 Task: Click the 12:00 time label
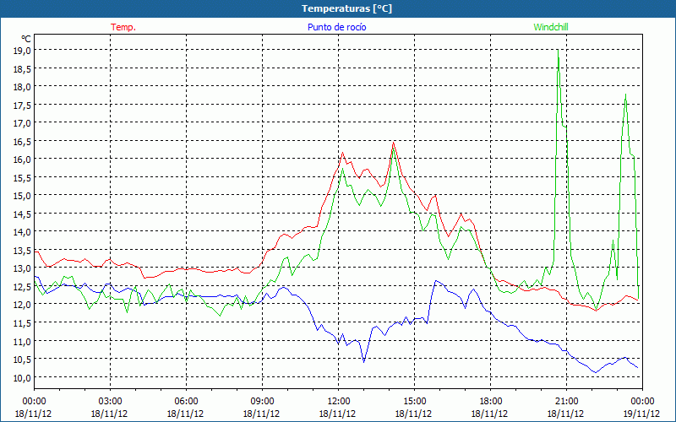[x=339, y=402]
